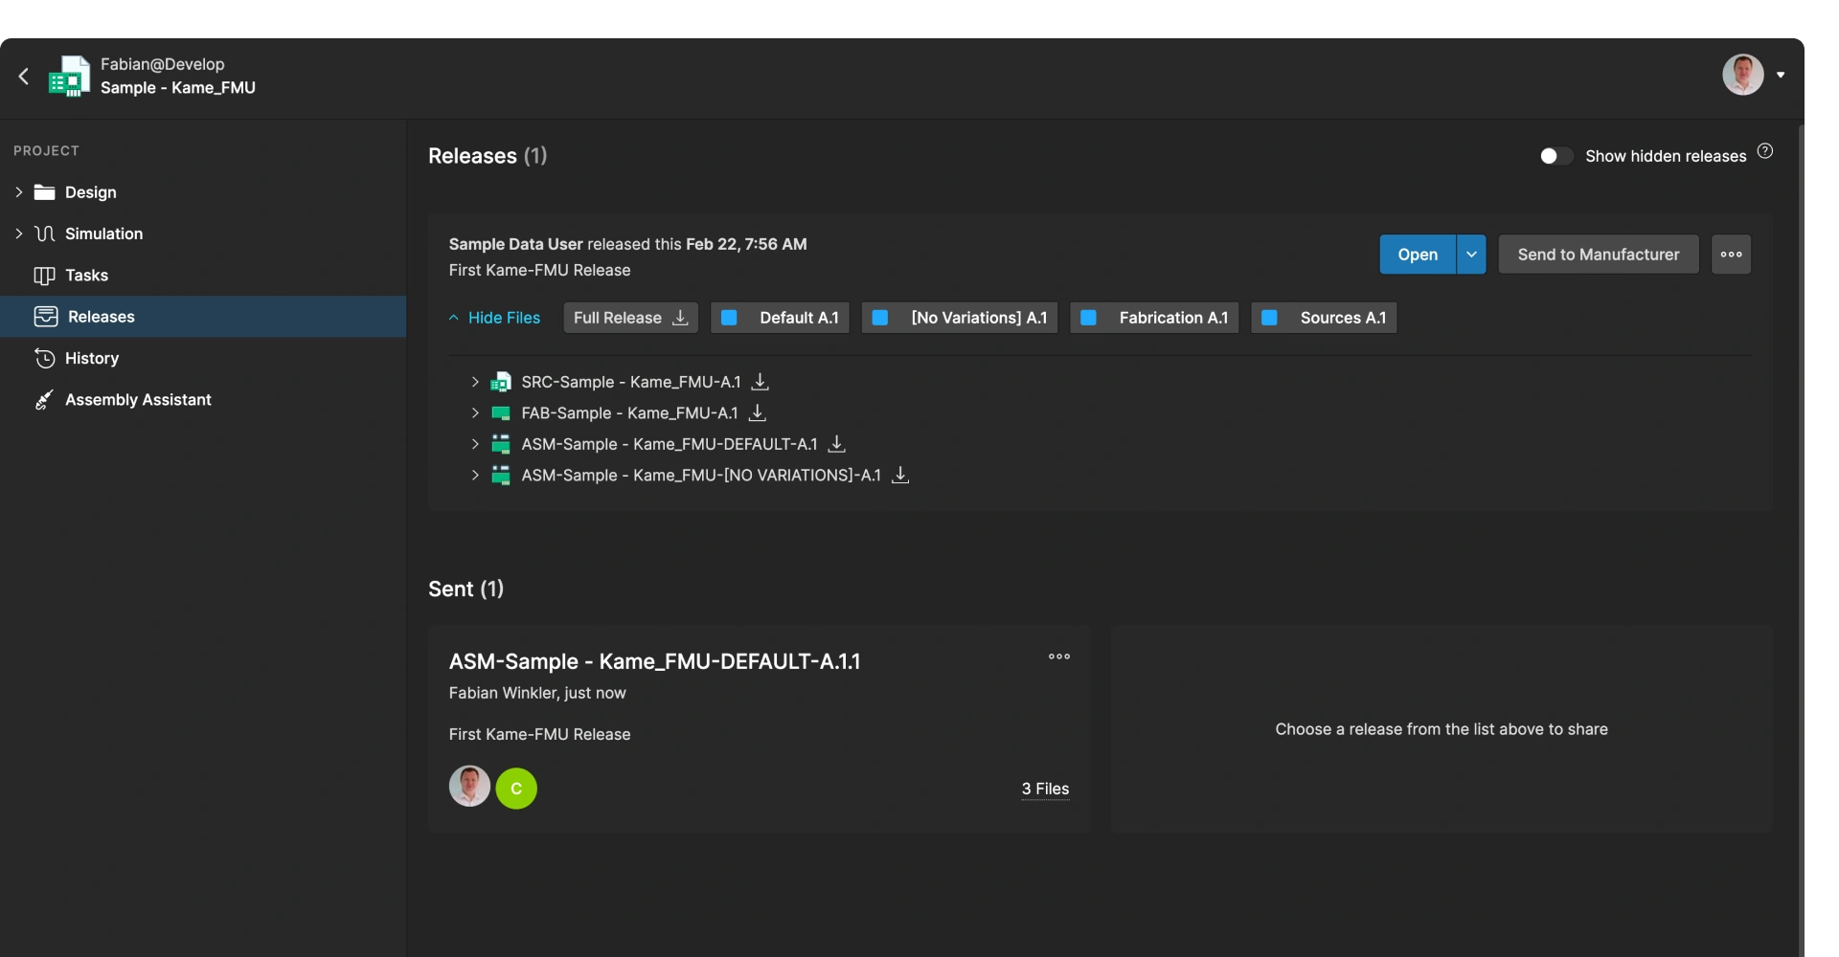Select the Fabrication A.1 chip
This screenshot has width=1839, height=957.
click(1154, 318)
